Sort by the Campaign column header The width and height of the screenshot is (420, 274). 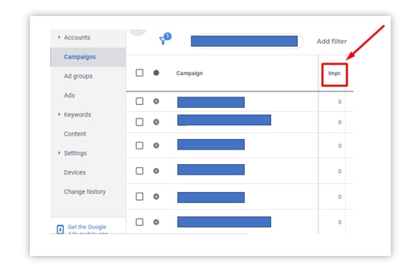(x=189, y=73)
